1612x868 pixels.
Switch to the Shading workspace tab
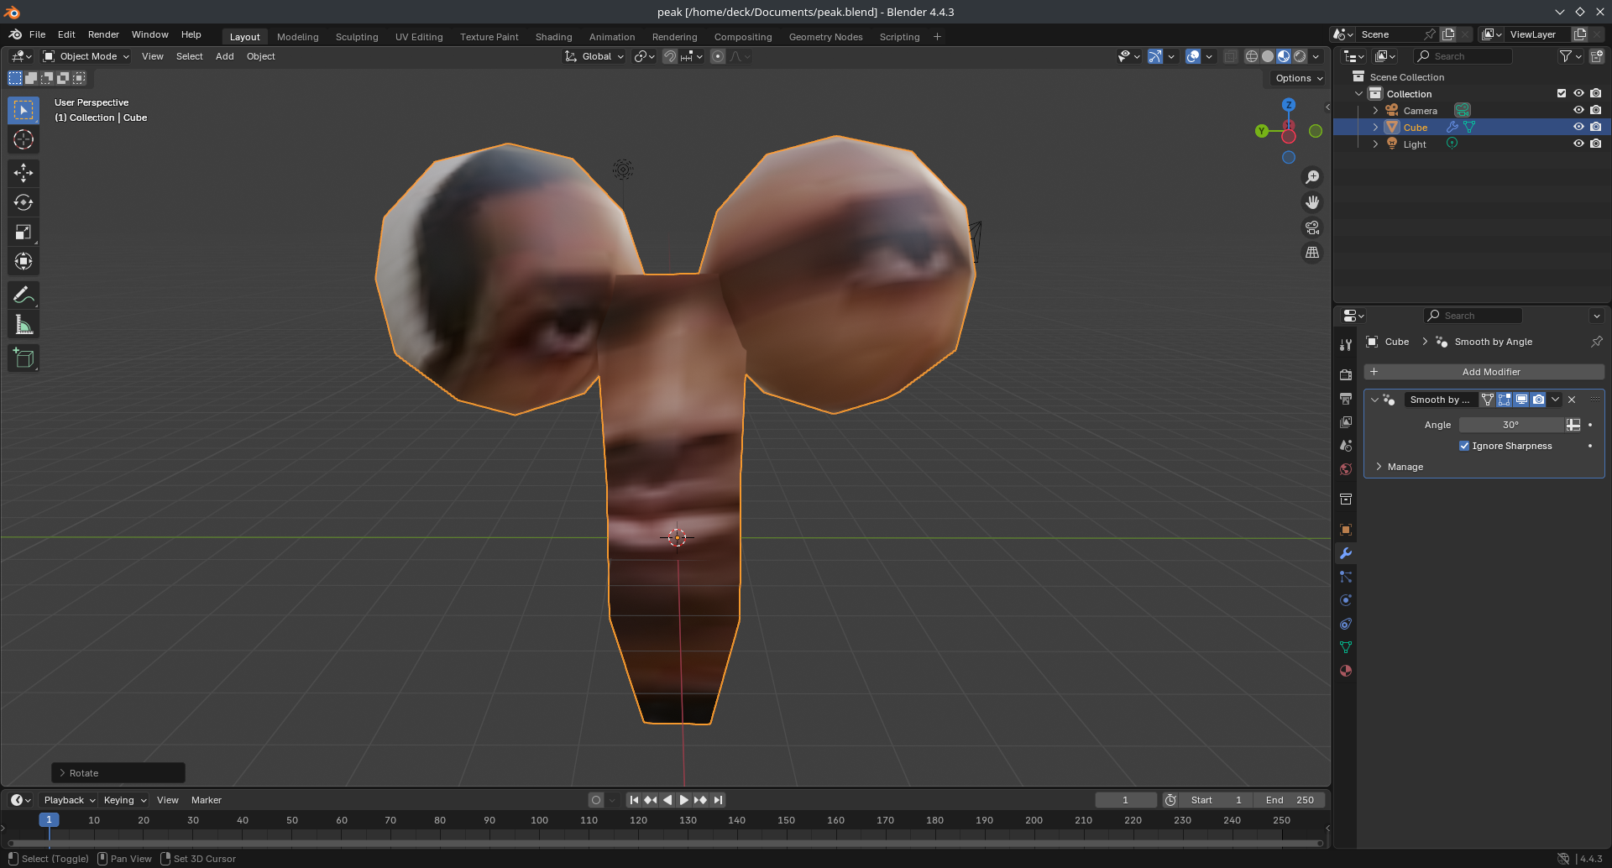(x=553, y=37)
